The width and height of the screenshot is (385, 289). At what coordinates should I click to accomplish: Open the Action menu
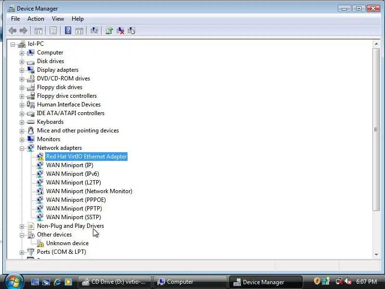pyautogui.click(x=36, y=19)
